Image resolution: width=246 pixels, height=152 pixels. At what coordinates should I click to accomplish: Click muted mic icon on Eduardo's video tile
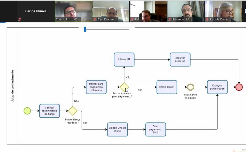(170, 20)
